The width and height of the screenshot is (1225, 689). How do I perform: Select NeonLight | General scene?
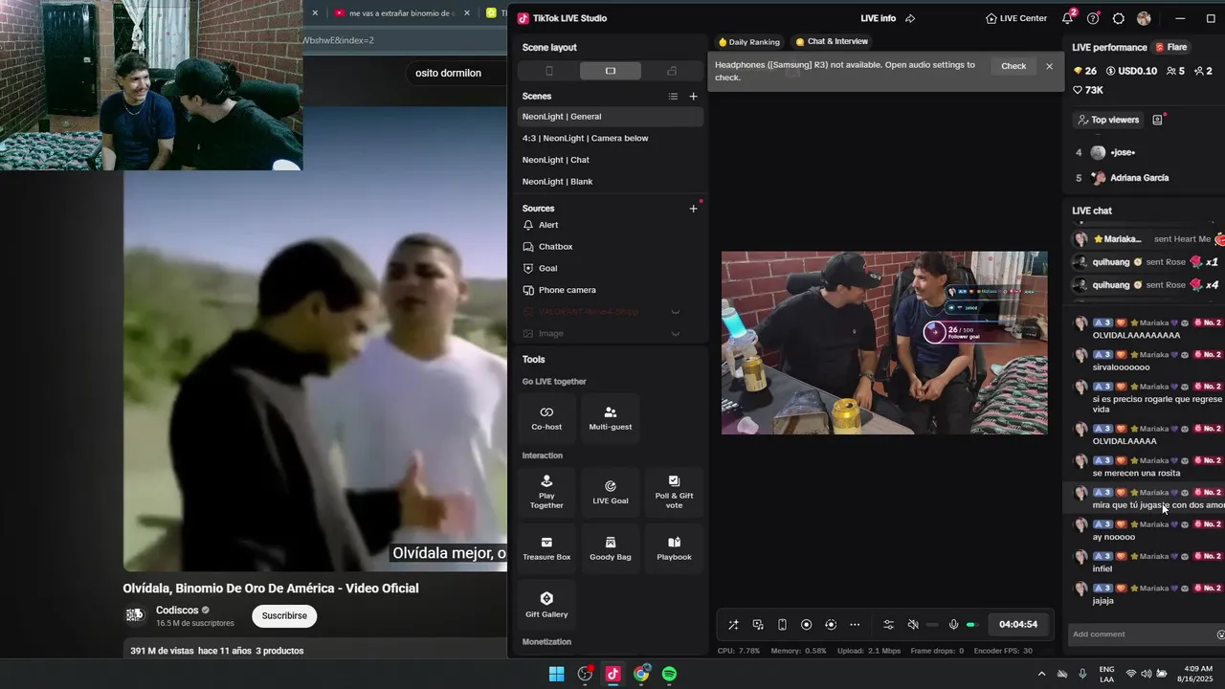pos(611,117)
